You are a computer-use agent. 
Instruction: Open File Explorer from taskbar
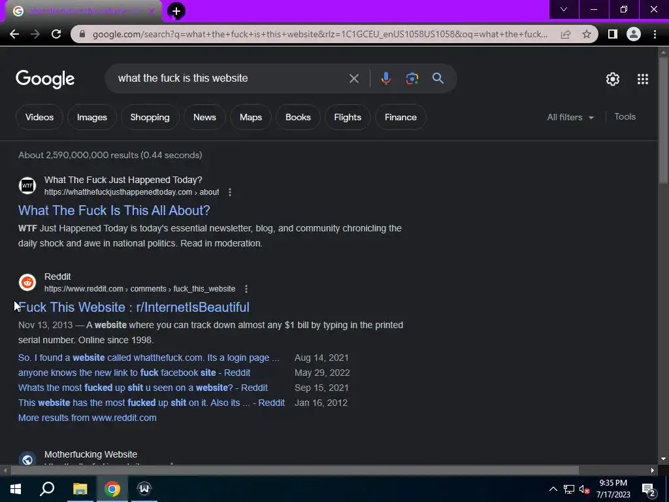pyautogui.click(x=80, y=489)
